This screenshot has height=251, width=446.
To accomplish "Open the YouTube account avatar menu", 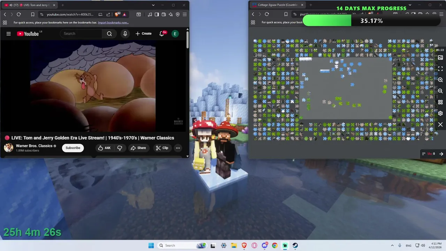I will (x=175, y=33).
